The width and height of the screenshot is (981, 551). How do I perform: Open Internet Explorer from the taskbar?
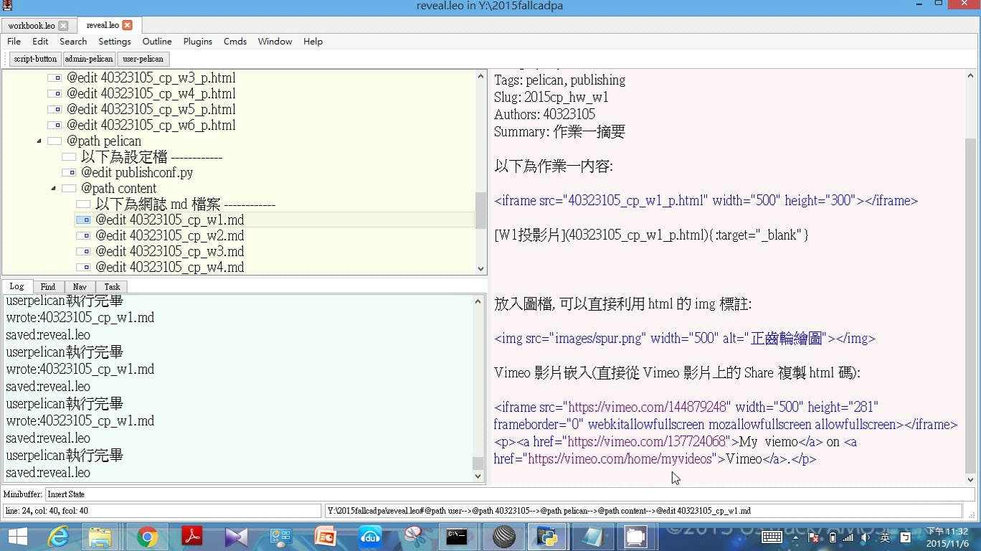58,537
